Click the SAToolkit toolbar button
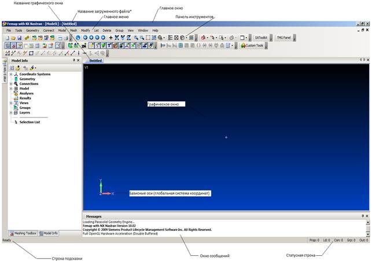 click(261, 38)
